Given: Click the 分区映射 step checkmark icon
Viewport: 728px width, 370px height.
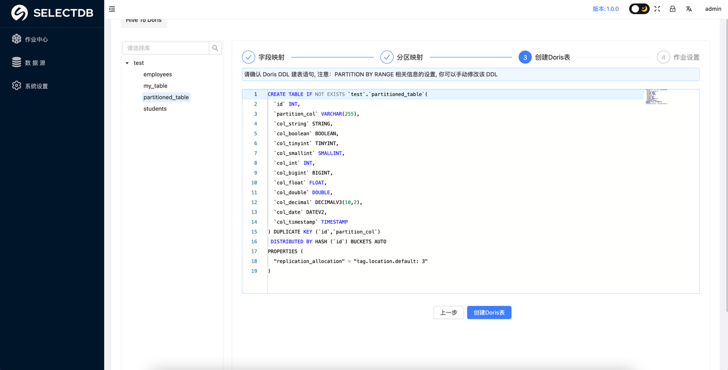Looking at the screenshot, I should 387,57.
